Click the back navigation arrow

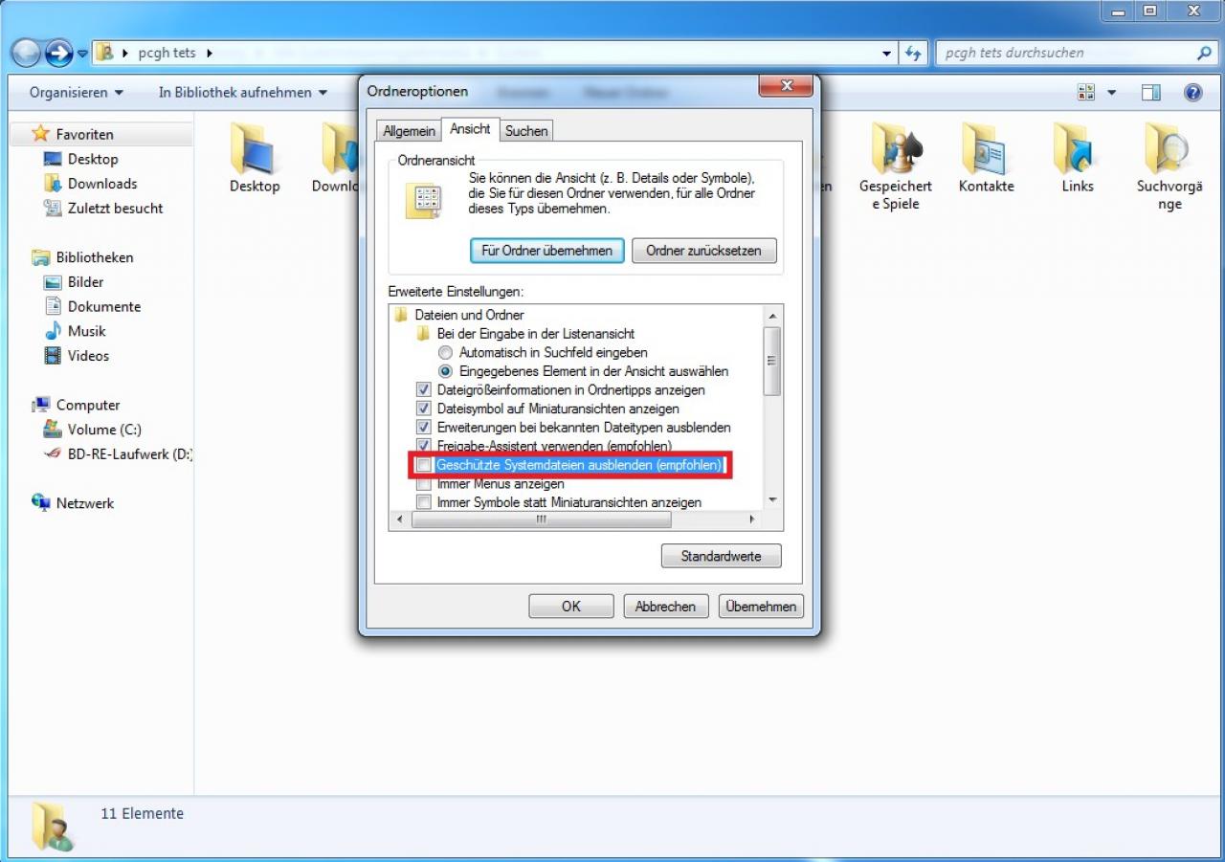click(27, 53)
